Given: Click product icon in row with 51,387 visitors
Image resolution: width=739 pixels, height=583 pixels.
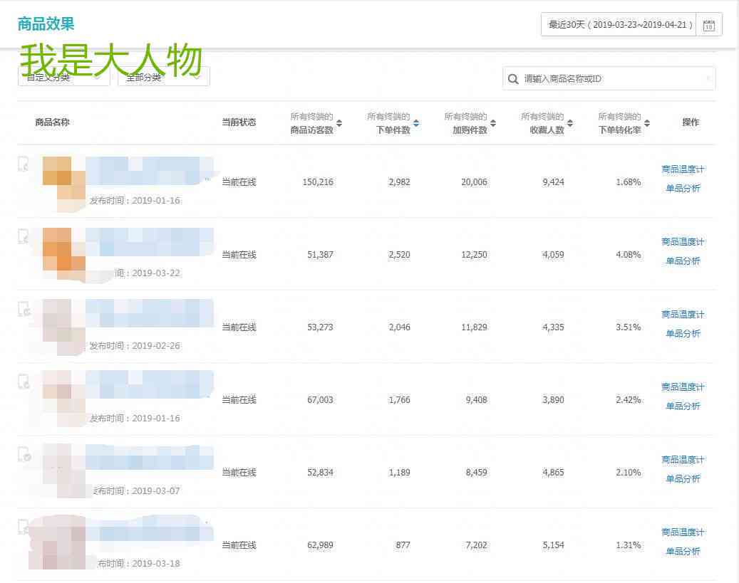Looking at the screenshot, I should pos(24,236).
